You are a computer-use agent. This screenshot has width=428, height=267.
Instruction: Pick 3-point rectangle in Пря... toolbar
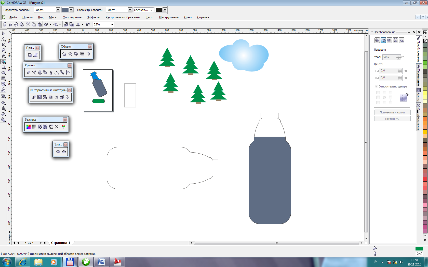pos(35,55)
